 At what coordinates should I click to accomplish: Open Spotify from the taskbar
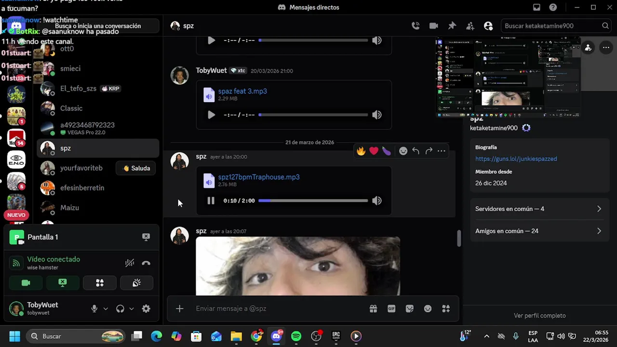[296, 336]
